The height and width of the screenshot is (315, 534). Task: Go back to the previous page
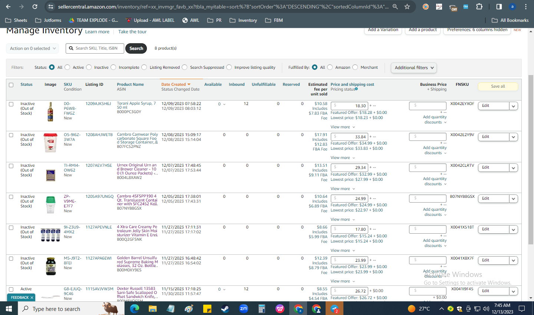click(8, 7)
